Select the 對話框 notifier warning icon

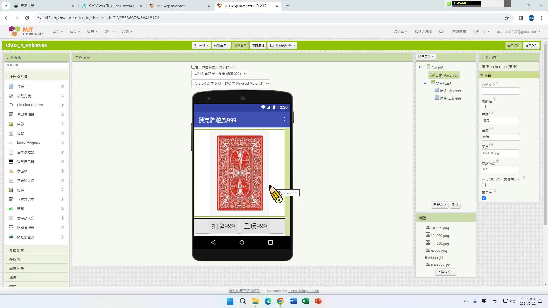[x=11, y=171]
